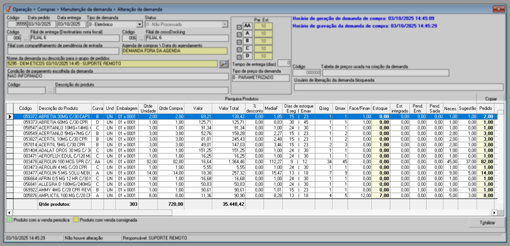Image resolution: width=510 pixels, height=246 pixels.
Task: Click the row selector arrow for ABRETIA 30MG
Action: tap(10, 117)
